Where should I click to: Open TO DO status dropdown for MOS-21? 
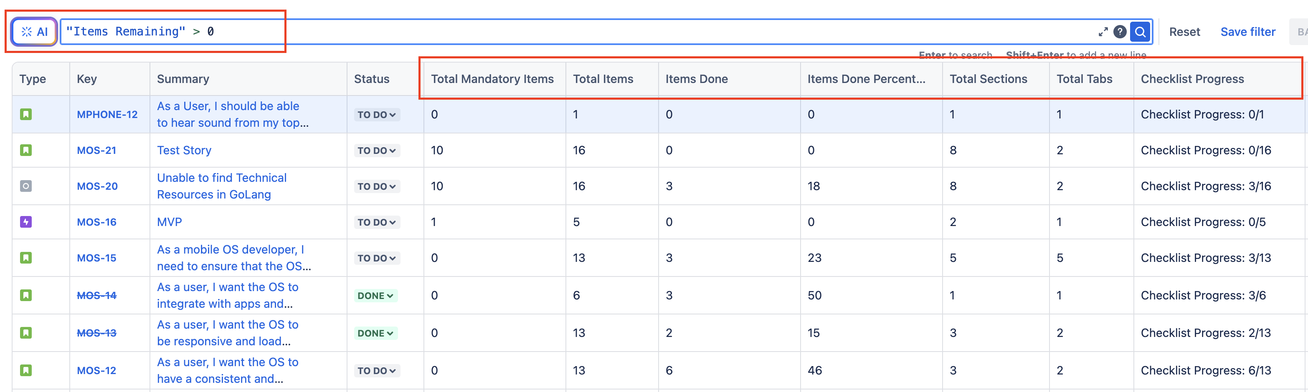376,151
